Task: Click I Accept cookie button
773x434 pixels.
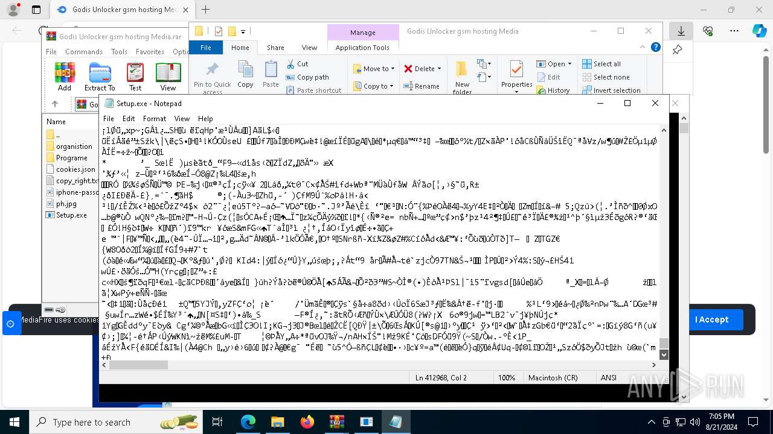Action: (x=711, y=319)
